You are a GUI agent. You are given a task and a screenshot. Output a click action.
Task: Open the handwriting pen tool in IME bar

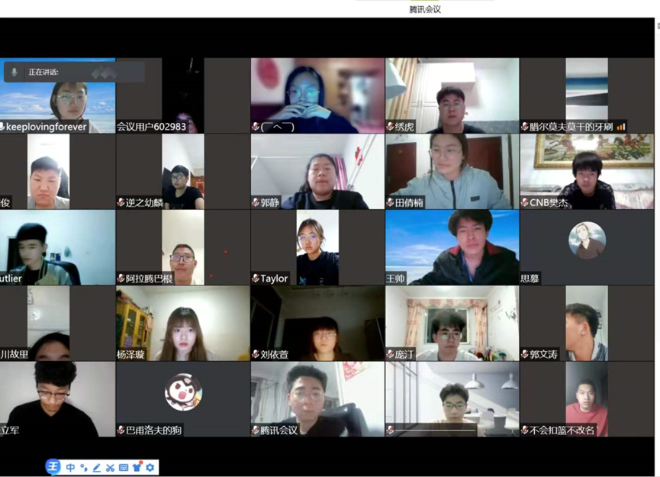97,467
